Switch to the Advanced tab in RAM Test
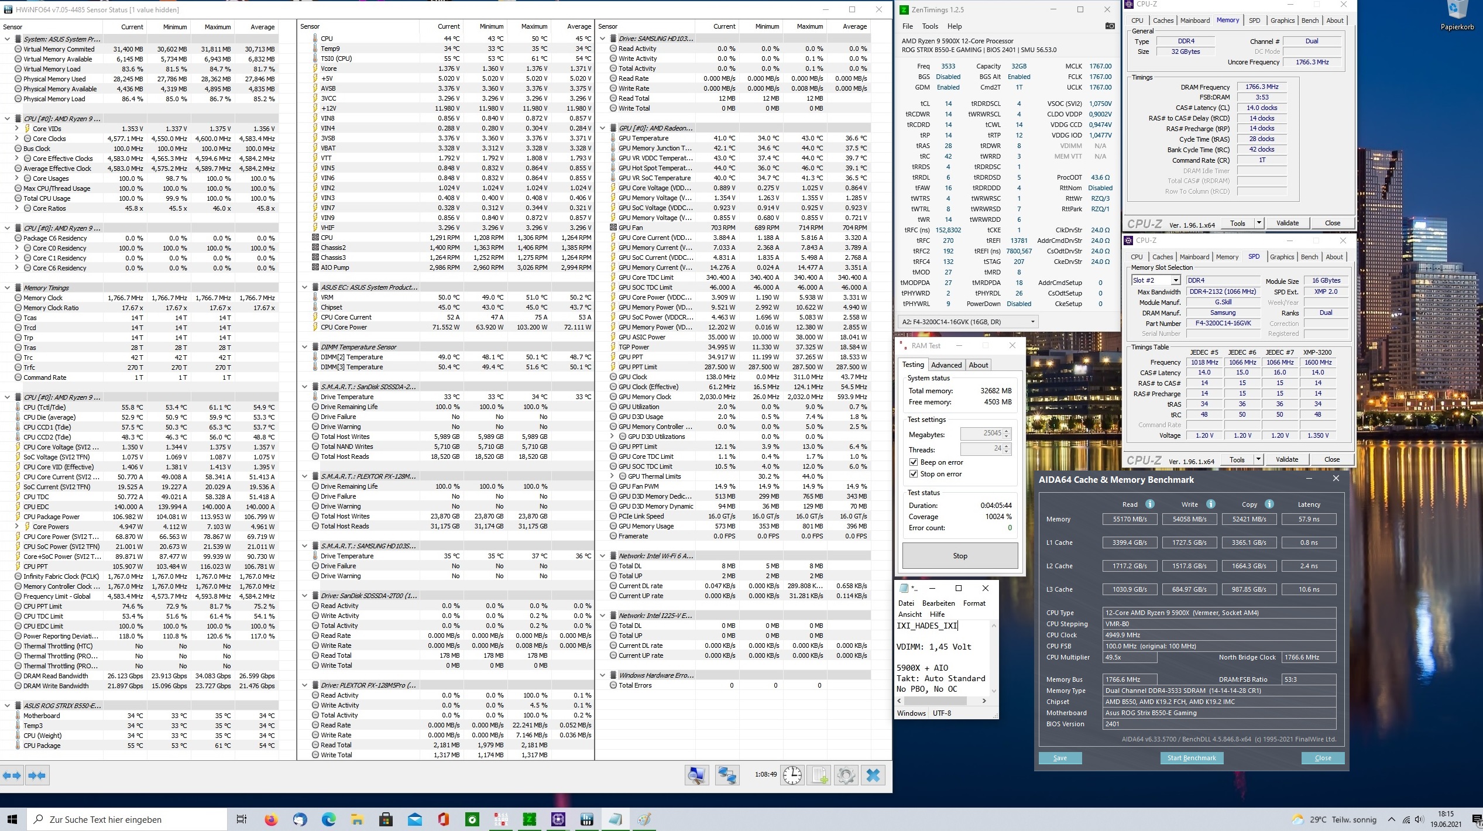The width and height of the screenshot is (1483, 831). point(946,365)
